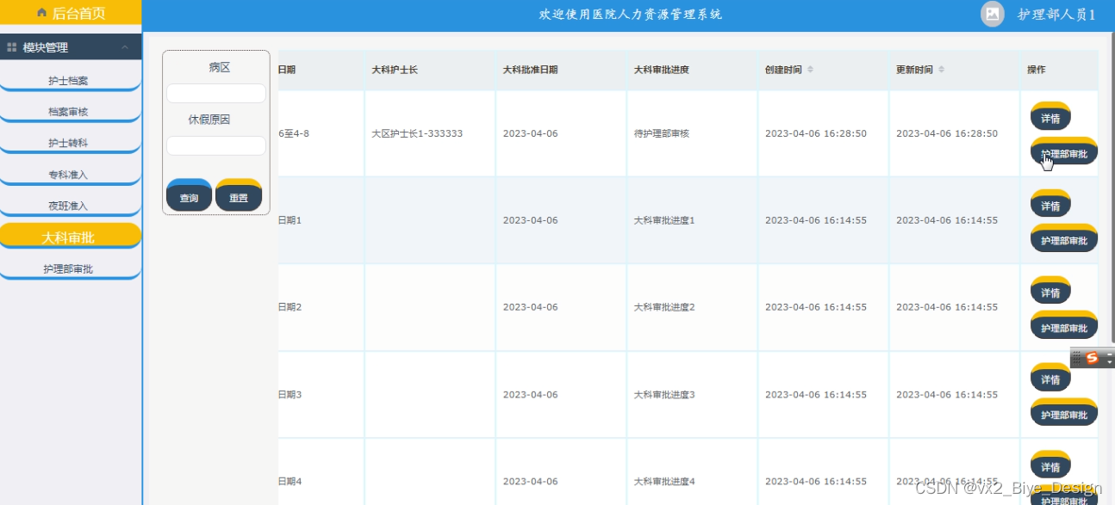Click 护理部审批 for 大科审批进度2 row
This screenshot has height=505, width=1115.
(x=1064, y=325)
